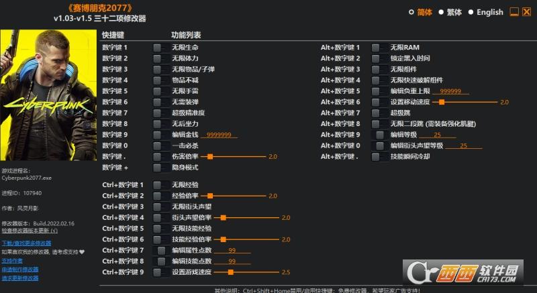
Task: Enable 无限组件 toggle
Action: (379, 70)
